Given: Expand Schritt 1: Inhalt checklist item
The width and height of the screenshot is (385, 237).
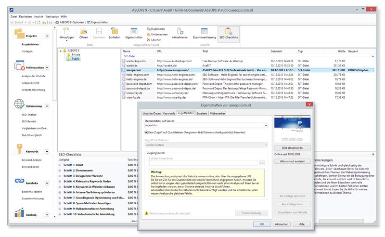Looking at the screenshot, I should [x=60, y=165].
